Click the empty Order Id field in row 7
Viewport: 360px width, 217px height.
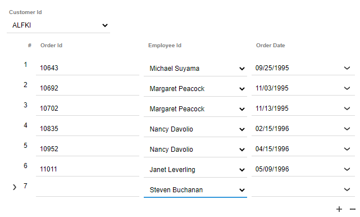(88, 189)
